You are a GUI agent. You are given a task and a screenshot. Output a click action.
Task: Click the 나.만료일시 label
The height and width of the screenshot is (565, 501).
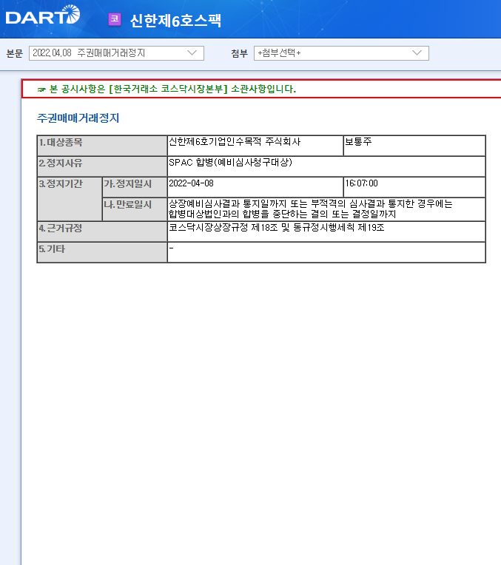pos(135,209)
